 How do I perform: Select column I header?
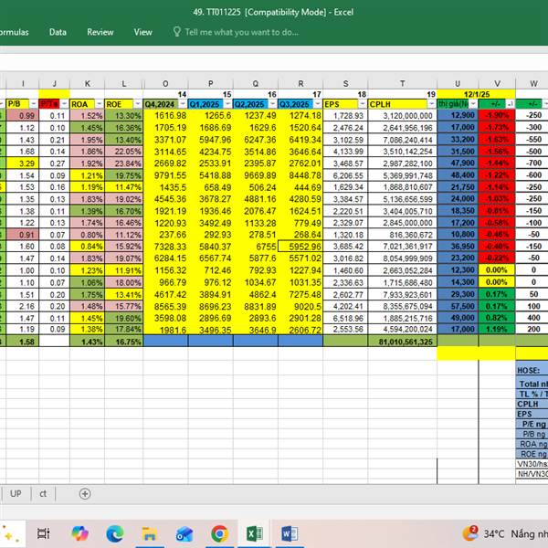pyautogui.click(x=22, y=84)
